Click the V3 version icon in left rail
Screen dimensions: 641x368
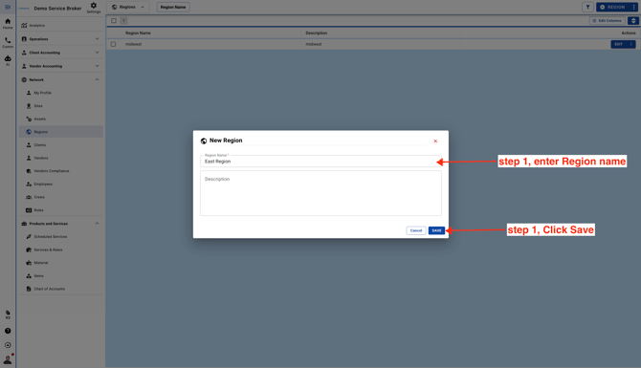point(8,314)
